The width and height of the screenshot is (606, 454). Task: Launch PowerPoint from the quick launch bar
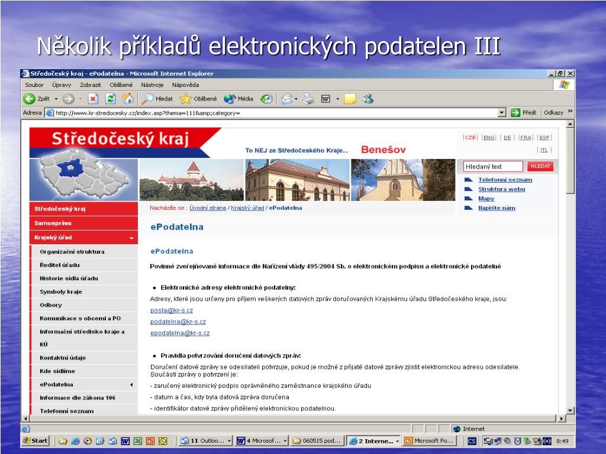(x=150, y=441)
